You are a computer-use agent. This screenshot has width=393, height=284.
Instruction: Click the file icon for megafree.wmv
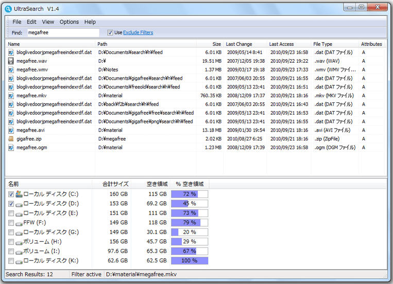11,69
